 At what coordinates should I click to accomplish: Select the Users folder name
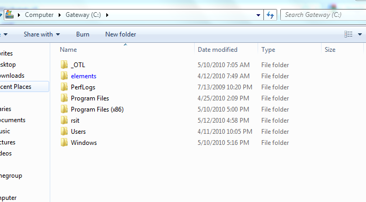tap(78, 132)
